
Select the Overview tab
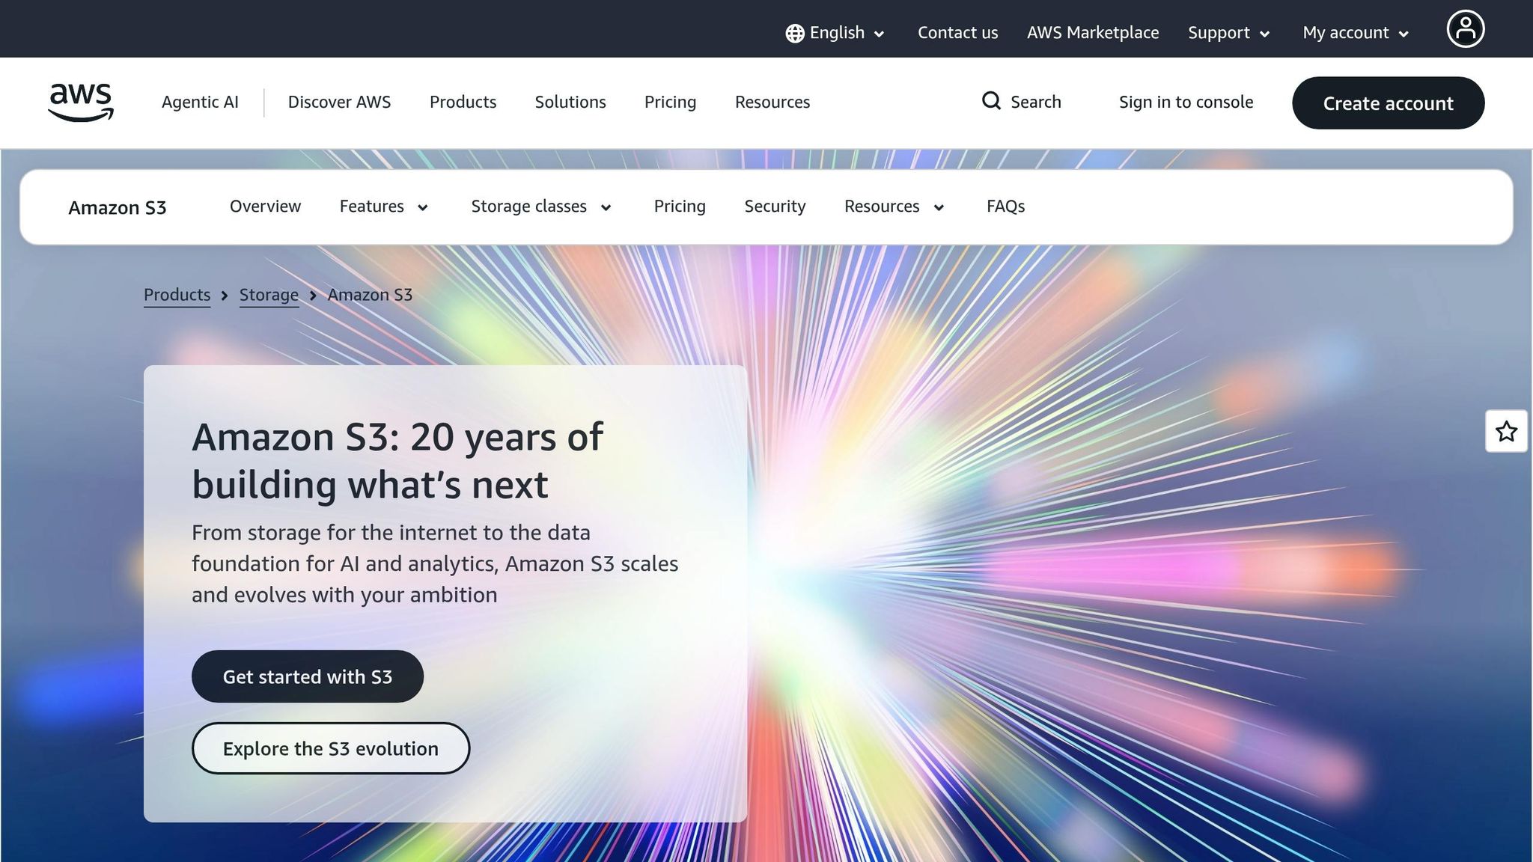[265, 207]
